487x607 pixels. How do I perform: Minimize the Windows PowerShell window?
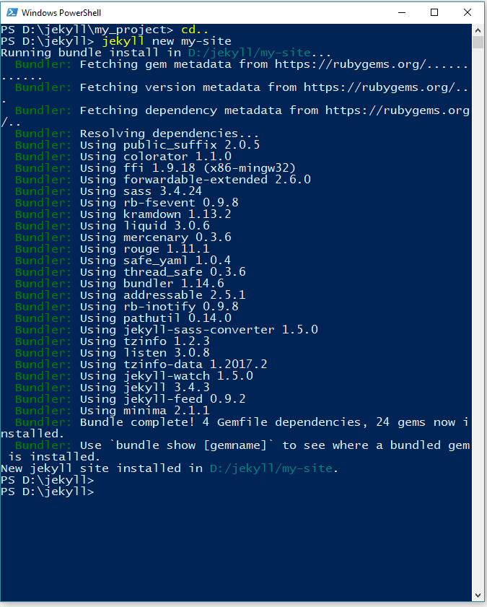pos(402,12)
